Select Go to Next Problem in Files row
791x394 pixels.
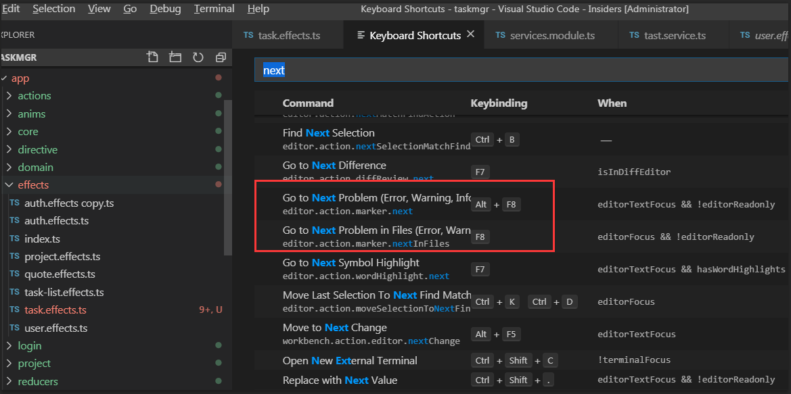click(x=522, y=237)
